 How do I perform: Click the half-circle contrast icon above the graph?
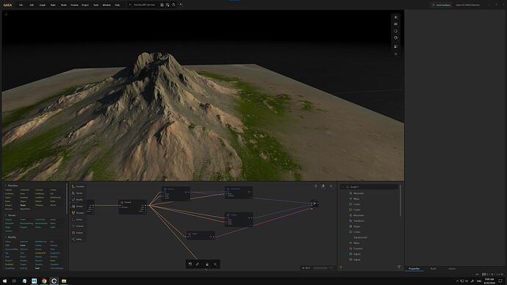[x=323, y=186]
